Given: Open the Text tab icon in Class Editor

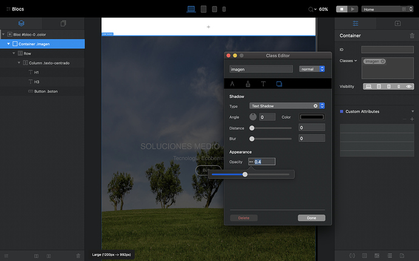Looking at the screenshot, I should pos(264,84).
